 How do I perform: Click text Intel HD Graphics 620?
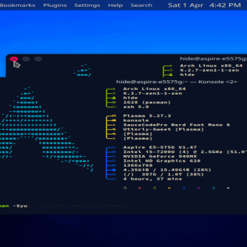tap(162, 161)
